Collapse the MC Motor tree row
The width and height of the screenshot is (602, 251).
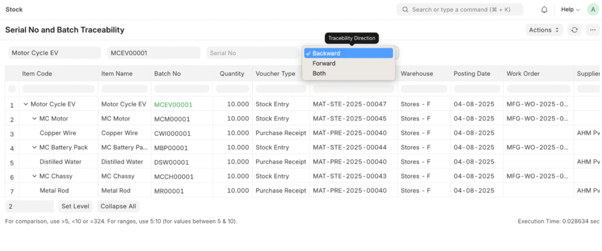click(34, 118)
